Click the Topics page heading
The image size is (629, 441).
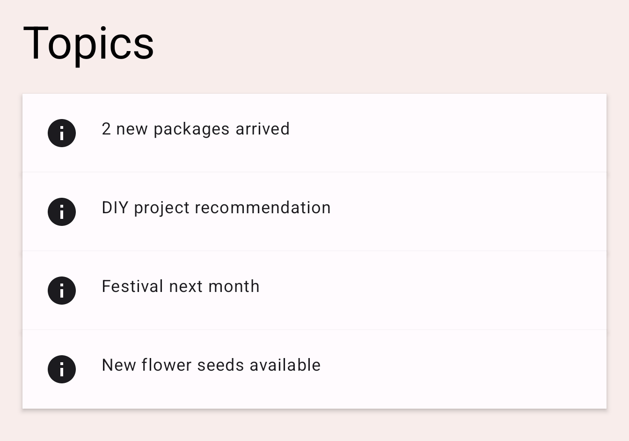[88, 43]
